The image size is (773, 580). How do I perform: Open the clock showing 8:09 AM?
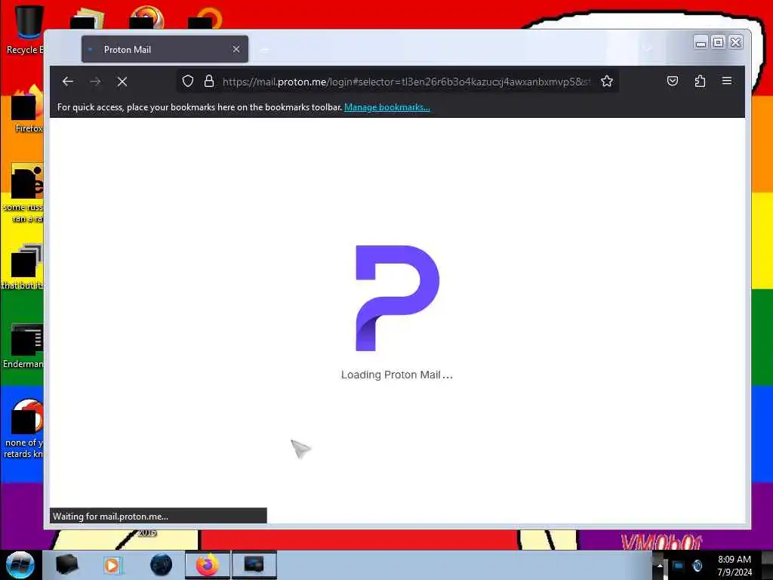tap(735, 566)
